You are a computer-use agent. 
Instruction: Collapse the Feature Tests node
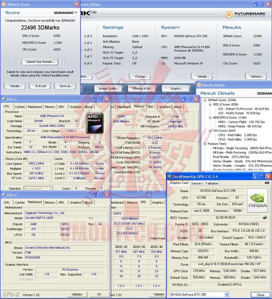(205, 144)
